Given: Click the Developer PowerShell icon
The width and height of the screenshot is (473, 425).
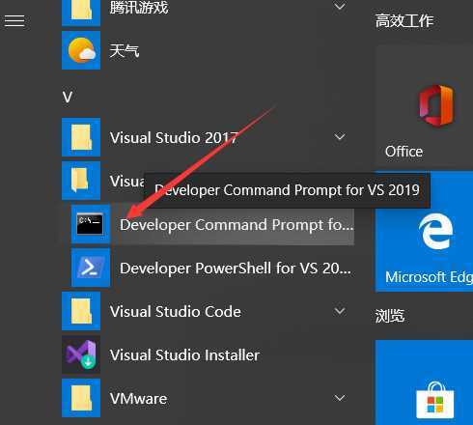Looking at the screenshot, I should [x=91, y=268].
